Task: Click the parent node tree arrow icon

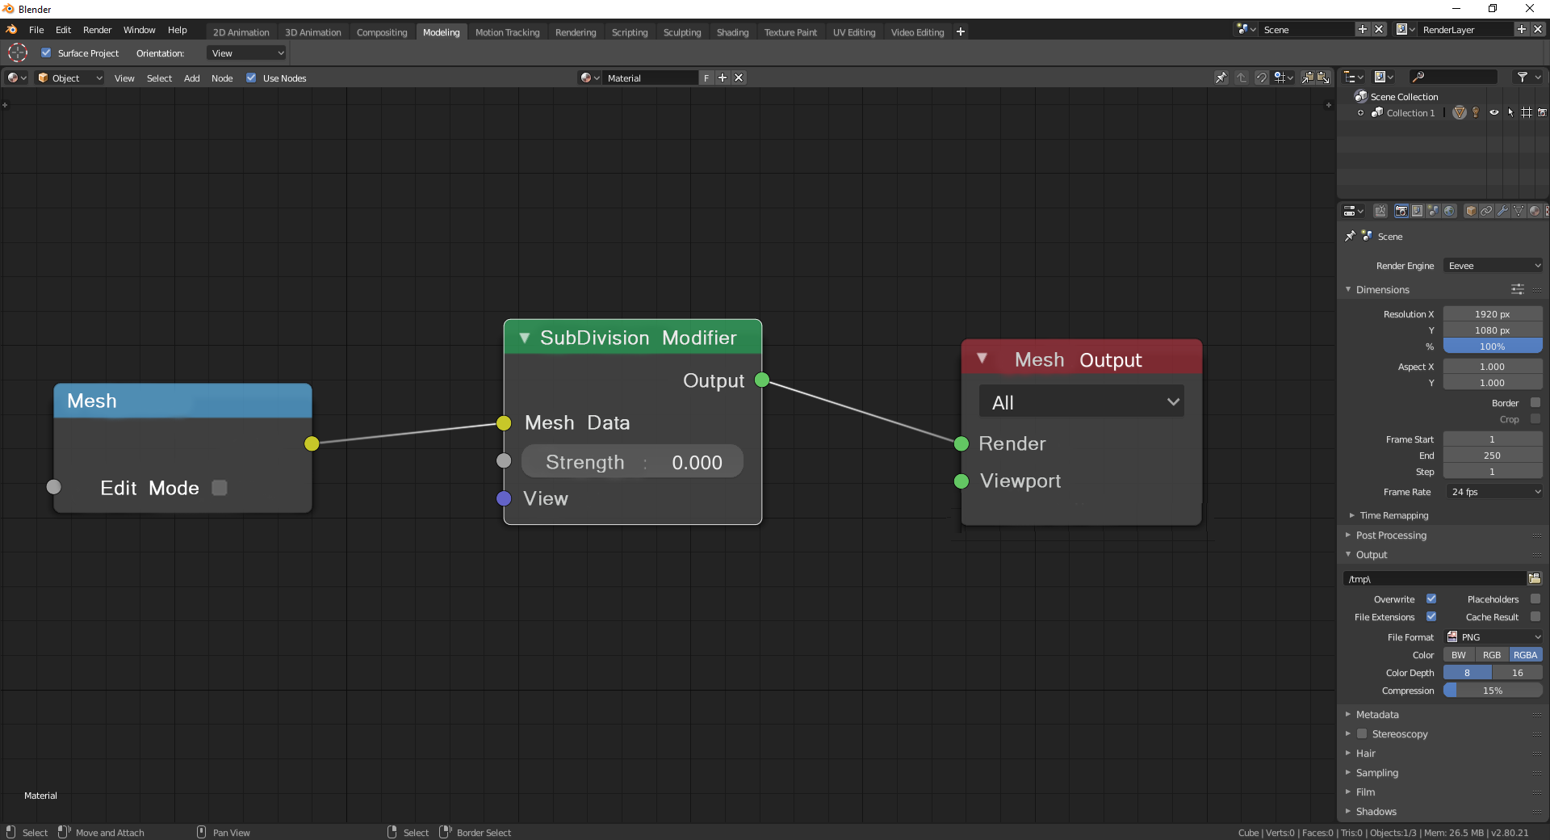Action: [1242, 78]
